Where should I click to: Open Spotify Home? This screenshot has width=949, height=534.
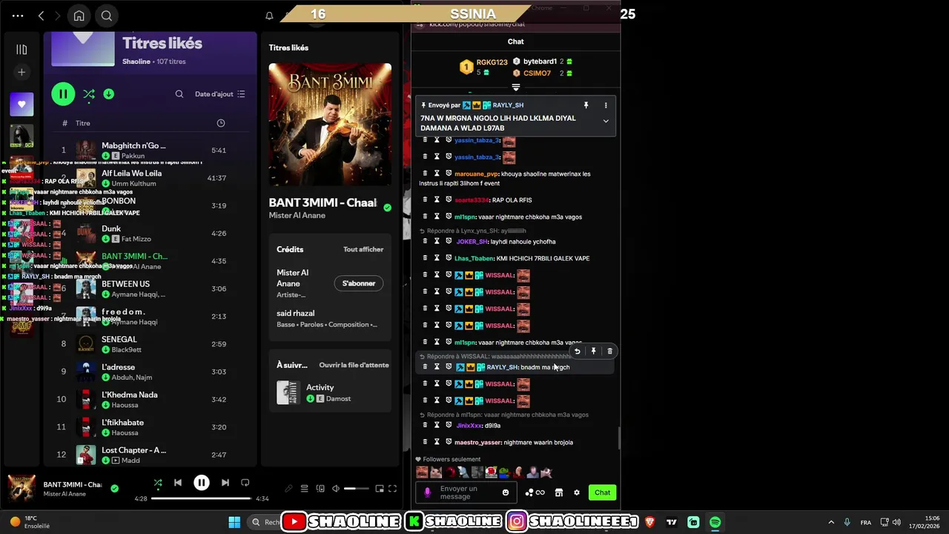pyautogui.click(x=79, y=16)
